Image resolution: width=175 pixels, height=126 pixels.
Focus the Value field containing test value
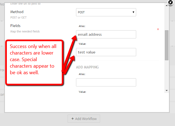tap(106, 52)
